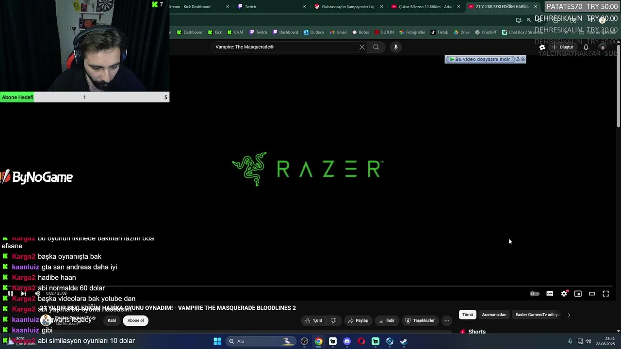Open help on the download overlay
The width and height of the screenshot is (621, 349).
pyautogui.click(x=518, y=59)
